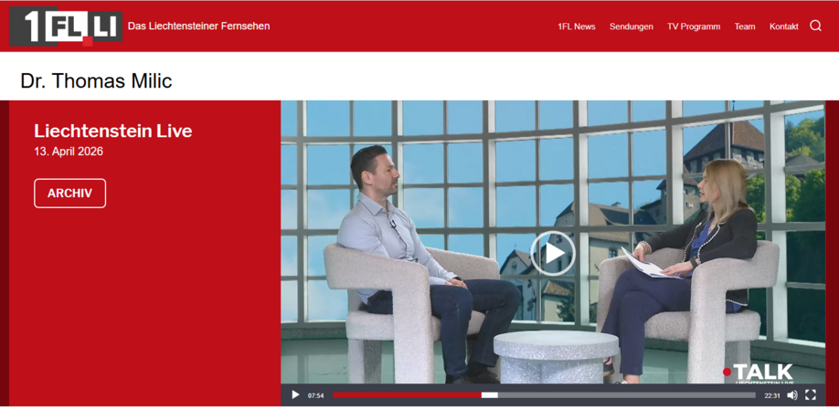Image resolution: width=839 pixels, height=420 pixels.
Task: Open the 1FL News menu item
Action: (577, 26)
